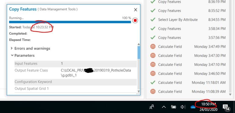This screenshot has width=235, height=113.
Task: Open Calculate Field entry Monday 3:47:30 PM
Action: pyautogui.click(x=188, y=56)
